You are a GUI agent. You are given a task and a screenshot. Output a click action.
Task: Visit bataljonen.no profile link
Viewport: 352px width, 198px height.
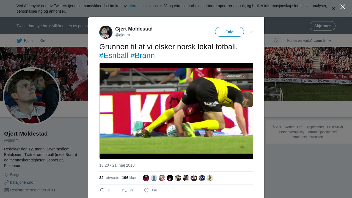[x=22, y=182]
